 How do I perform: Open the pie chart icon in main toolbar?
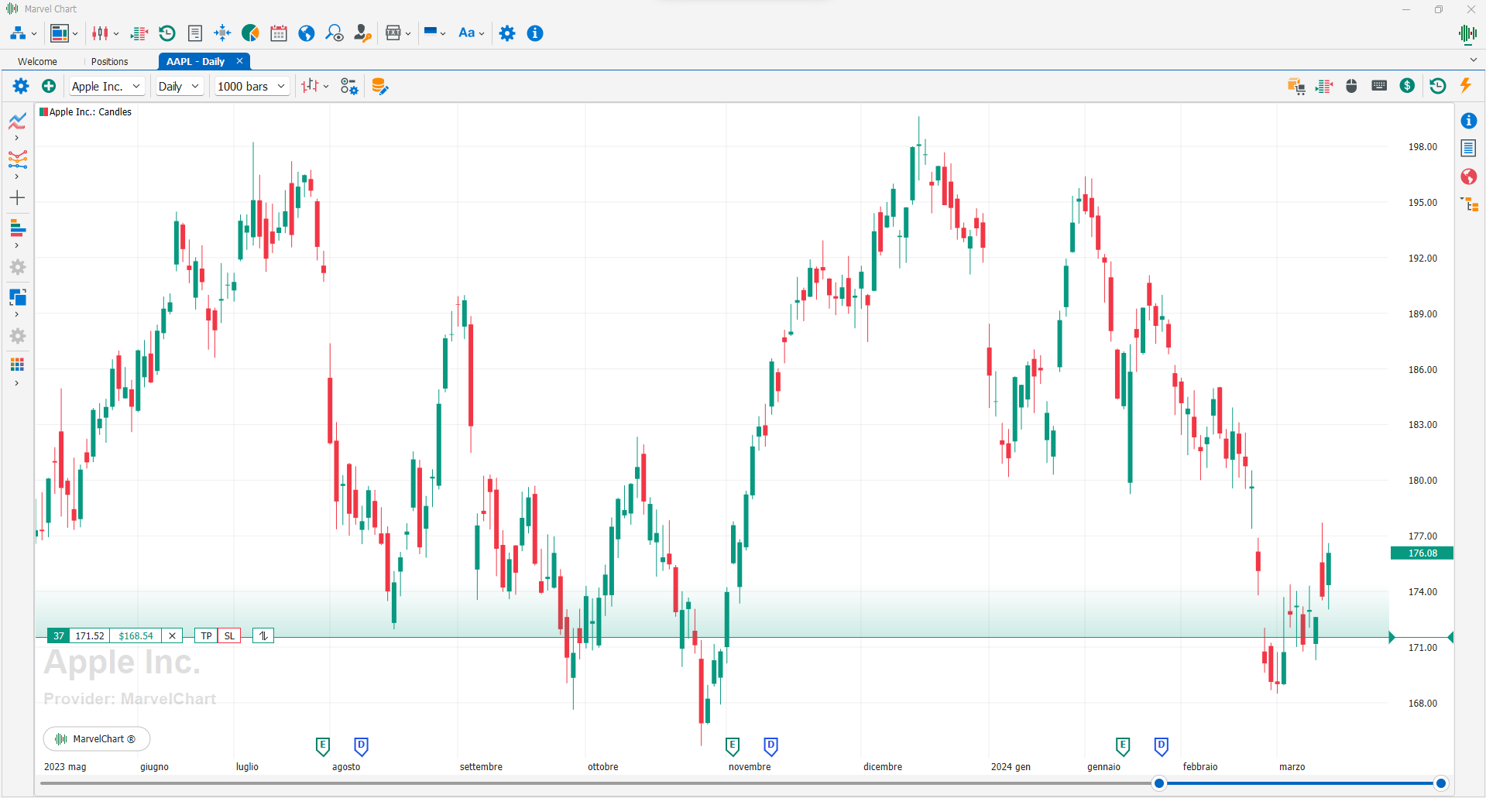[x=250, y=33]
